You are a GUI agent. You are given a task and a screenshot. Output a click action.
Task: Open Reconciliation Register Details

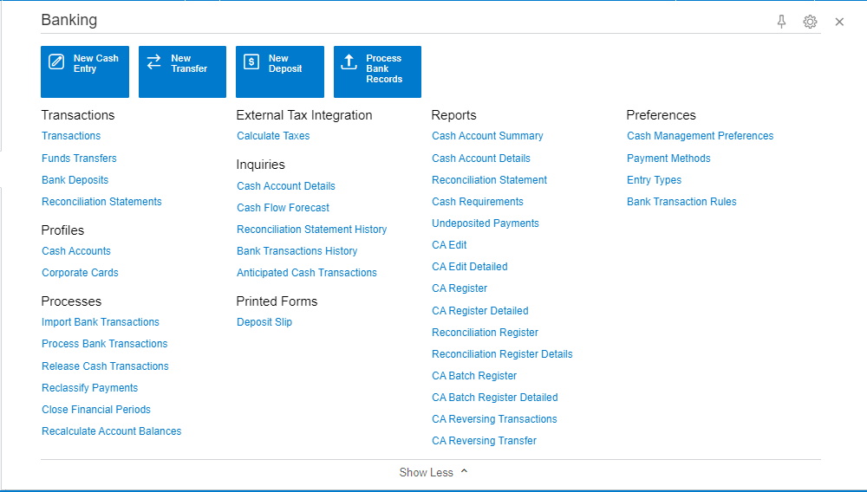[502, 354]
